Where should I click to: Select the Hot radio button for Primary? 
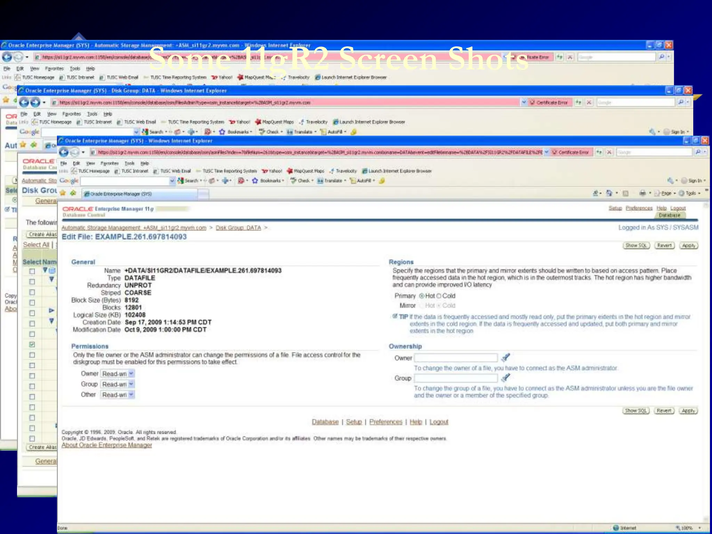click(422, 296)
